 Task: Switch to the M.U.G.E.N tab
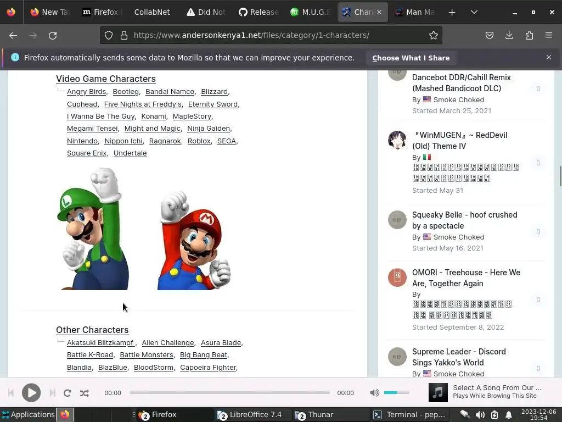click(x=311, y=12)
